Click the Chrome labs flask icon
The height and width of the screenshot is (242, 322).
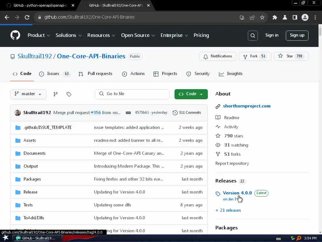[x=285, y=18]
